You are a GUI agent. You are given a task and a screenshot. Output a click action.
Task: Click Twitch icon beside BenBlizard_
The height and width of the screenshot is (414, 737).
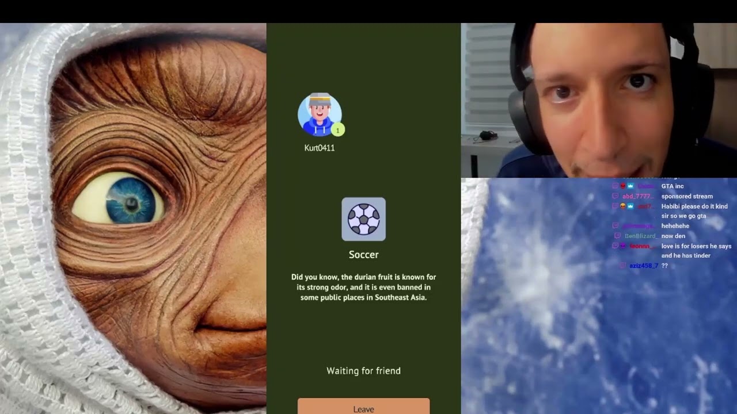(618, 236)
